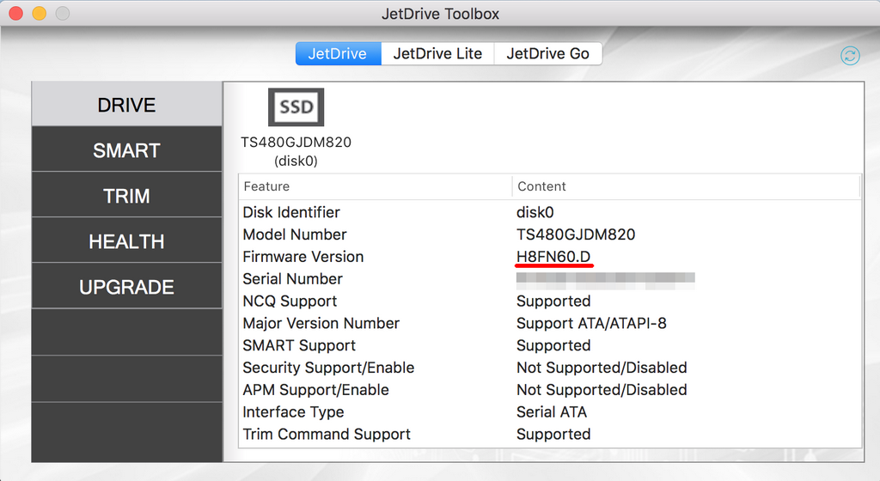The height and width of the screenshot is (481, 880).
Task: Open the HEALTH sidebar section
Action: point(127,241)
